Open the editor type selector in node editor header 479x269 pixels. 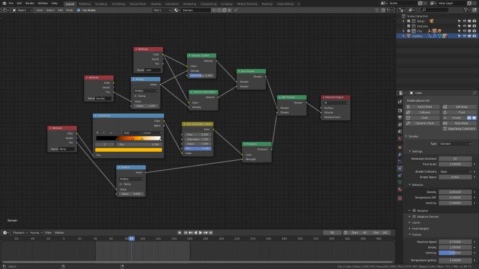point(6,10)
